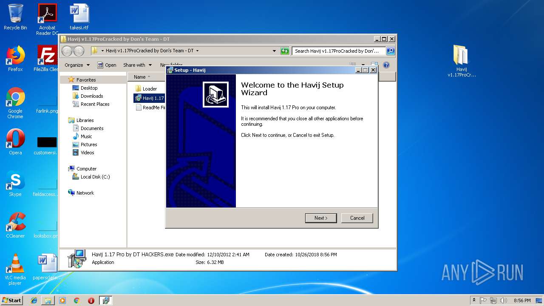
Task: Click into Search Havij folder field
Action: pyautogui.click(x=339, y=51)
